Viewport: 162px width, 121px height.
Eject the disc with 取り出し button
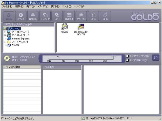33,16
